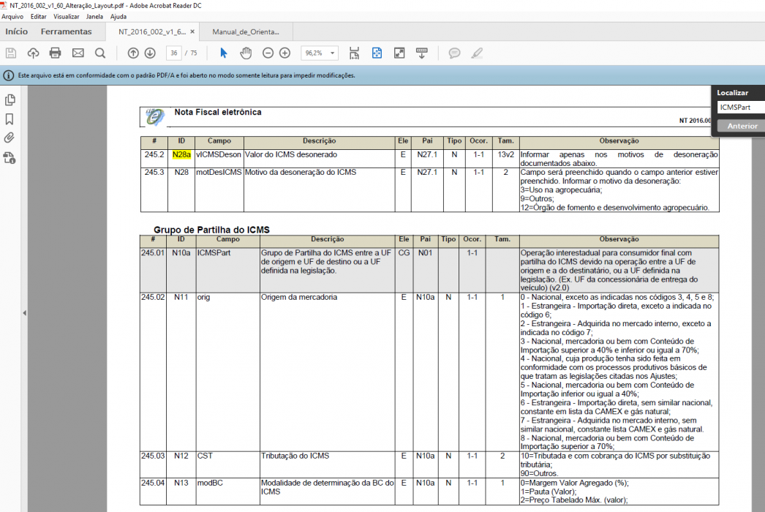Go to previous page arrow

point(132,53)
